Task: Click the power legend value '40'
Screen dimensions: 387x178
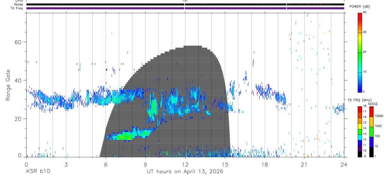Action: 365,12
